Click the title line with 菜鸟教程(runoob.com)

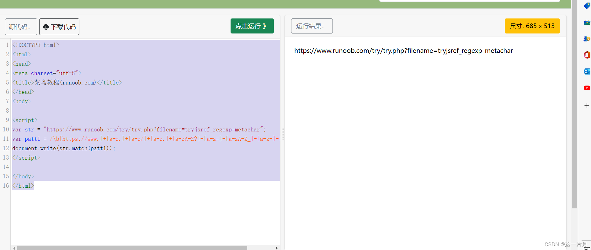[67, 83]
